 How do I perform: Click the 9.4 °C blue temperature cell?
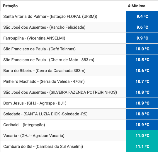pos(142,16)
